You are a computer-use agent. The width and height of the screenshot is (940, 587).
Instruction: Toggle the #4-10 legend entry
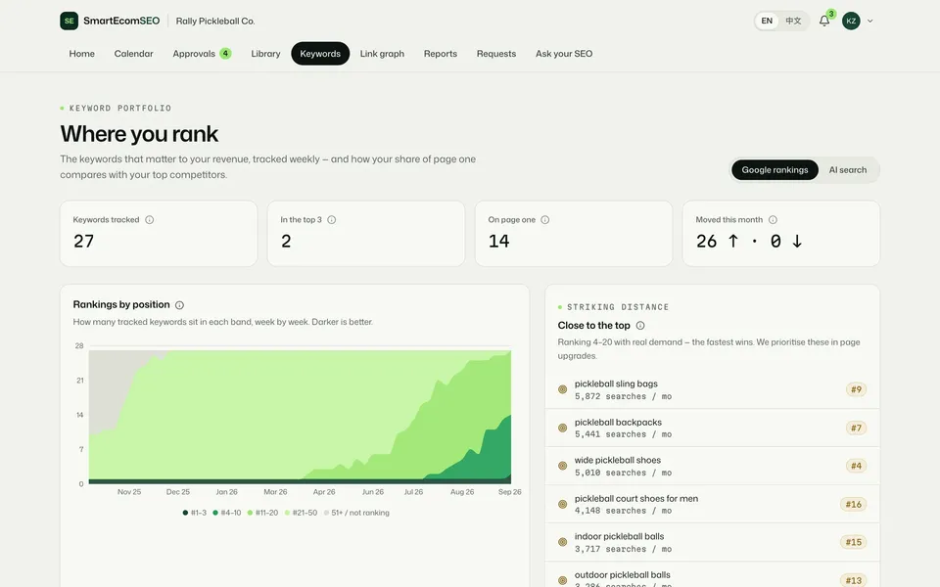(x=226, y=513)
